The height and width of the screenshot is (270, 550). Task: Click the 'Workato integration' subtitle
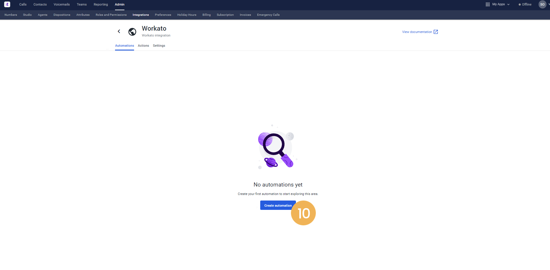(156, 36)
